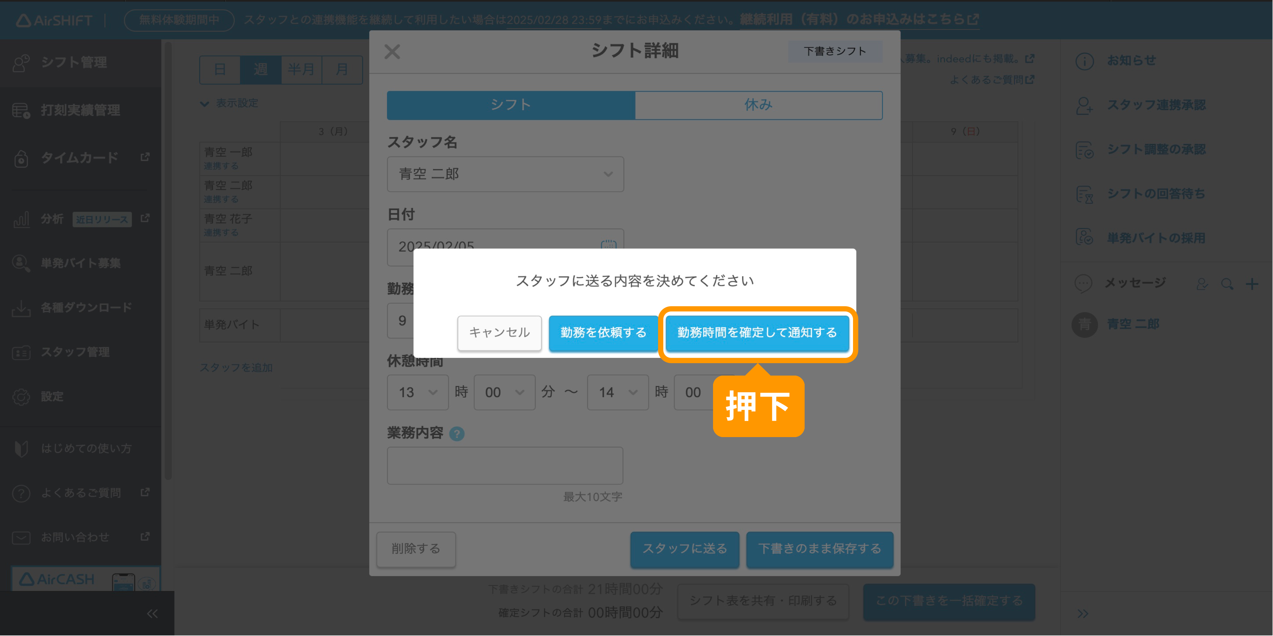This screenshot has width=1273, height=636.
Task: Click the 削除する button
Action: (416, 549)
